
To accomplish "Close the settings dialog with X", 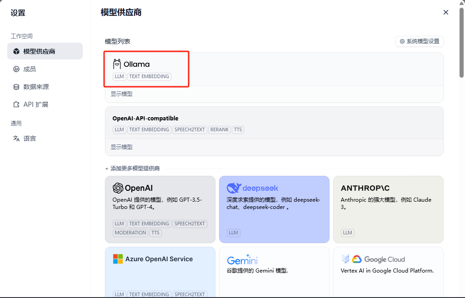I will [446, 12].
